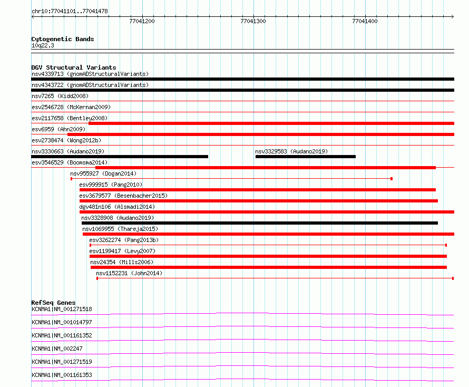Viewport: 469px width, 387px height.
Task: Click the red bar of nsv1069955
Action: click(x=269, y=234)
